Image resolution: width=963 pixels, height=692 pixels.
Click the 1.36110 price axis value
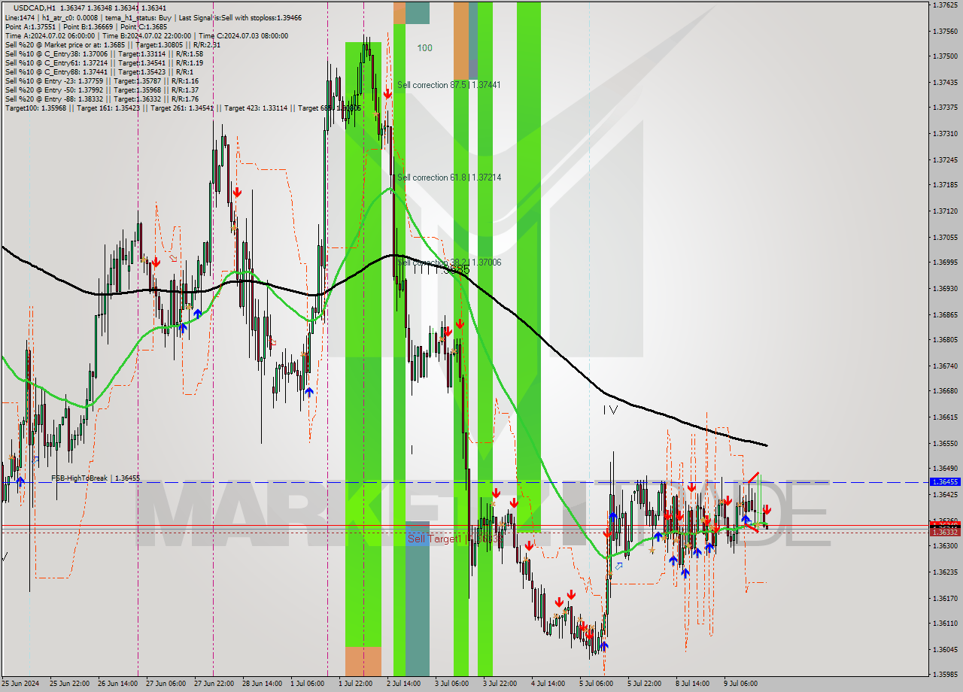click(x=945, y=623)
